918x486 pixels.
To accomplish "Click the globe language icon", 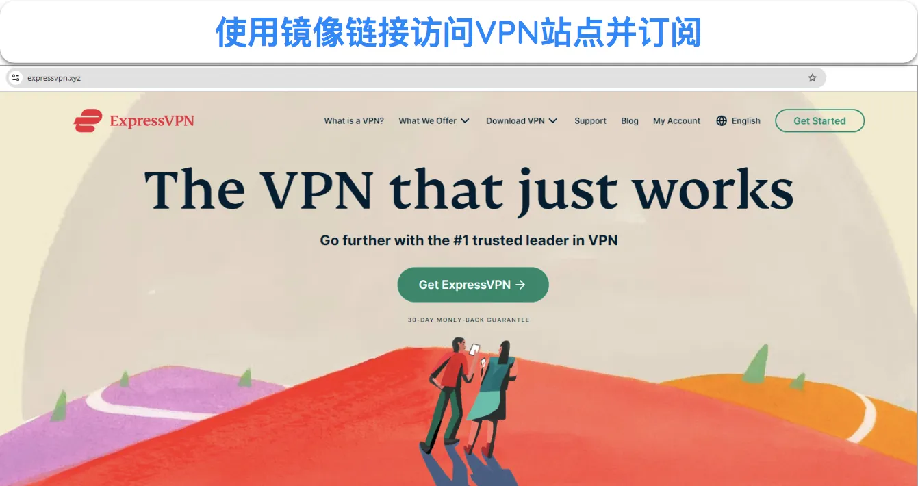I will [x=722, y=121].
